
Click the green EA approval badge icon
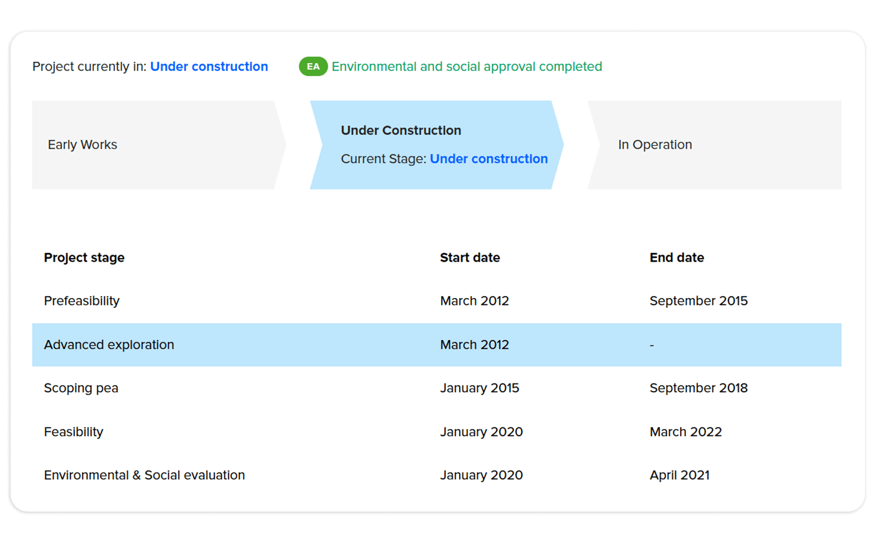click(x=313, y=66)
